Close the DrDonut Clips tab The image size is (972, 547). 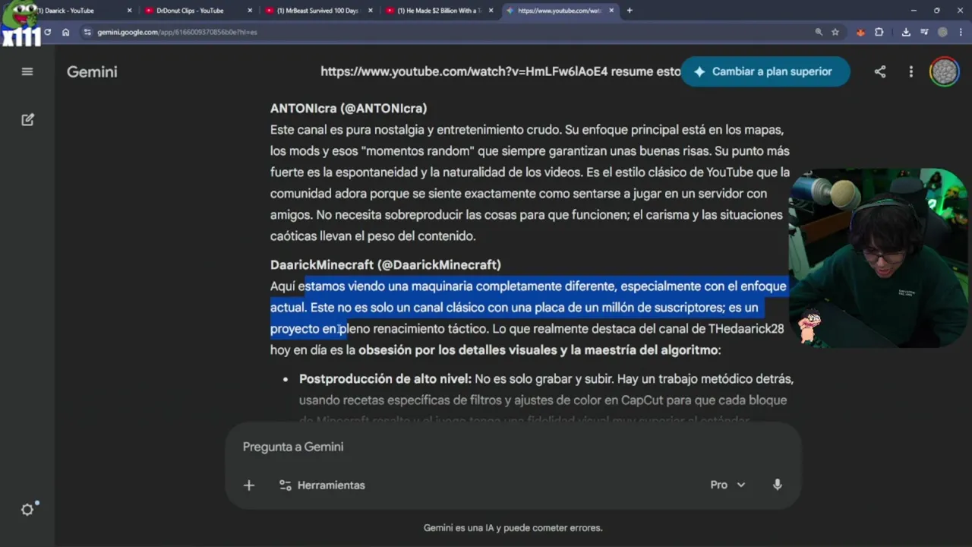click(251, 11)
